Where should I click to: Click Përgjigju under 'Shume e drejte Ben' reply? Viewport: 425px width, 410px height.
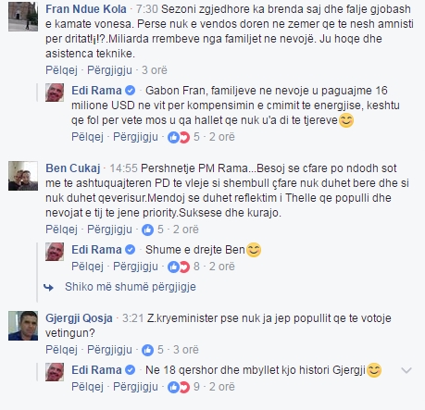(135, 267)
